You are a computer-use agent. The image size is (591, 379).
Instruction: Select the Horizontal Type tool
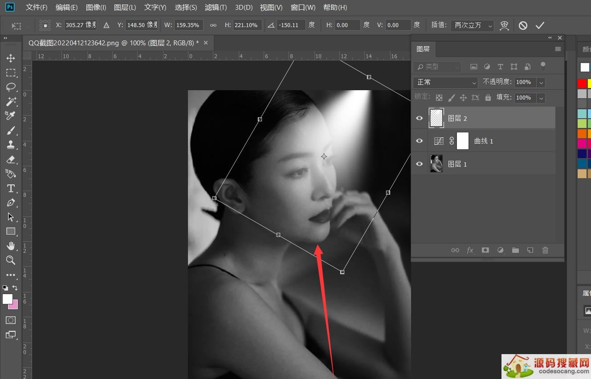(x=11, y=188)
